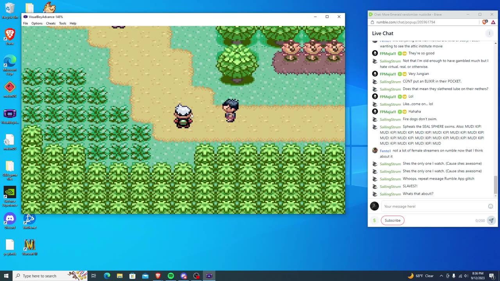The image size is (500, 281).
Task: Open the red melonDS desktop shortcut
Action: click(10, 90)
